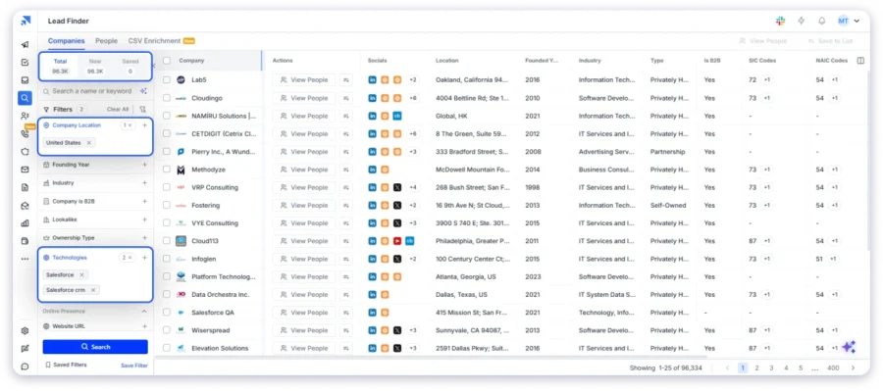
Task: Check the Infoglen row checkbox
Action: pos(167,259)
